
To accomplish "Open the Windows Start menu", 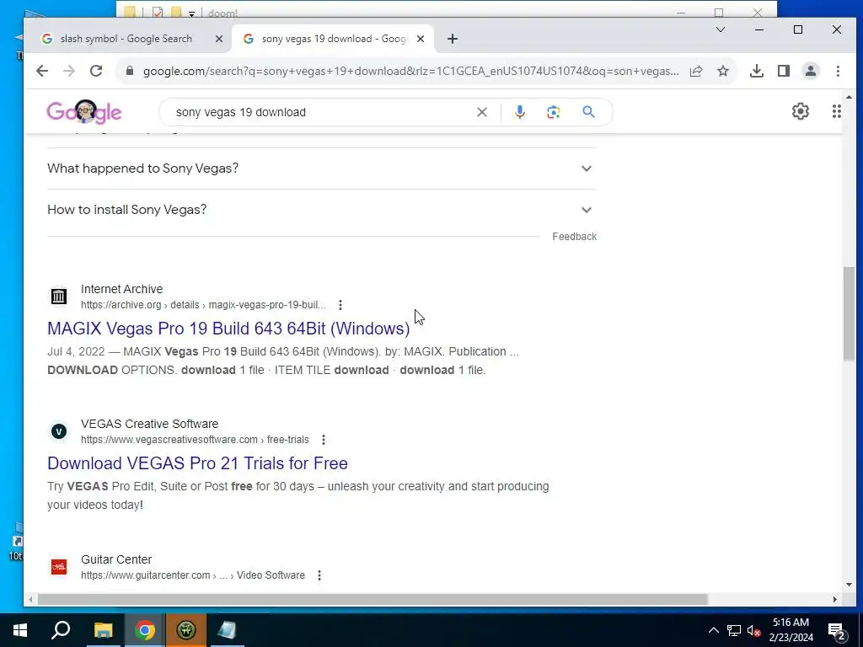I will (x=20, y=630).
